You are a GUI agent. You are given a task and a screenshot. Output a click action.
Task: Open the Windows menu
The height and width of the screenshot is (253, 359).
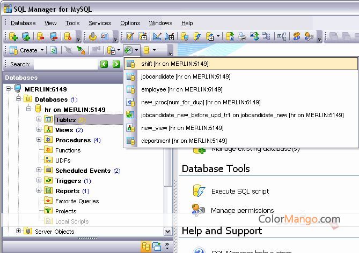click(160, 23)
